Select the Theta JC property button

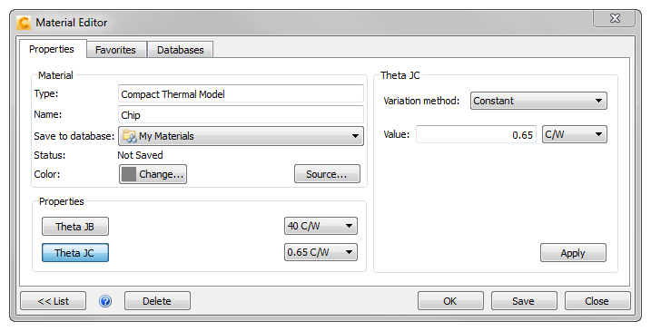[x=75, y=253]
